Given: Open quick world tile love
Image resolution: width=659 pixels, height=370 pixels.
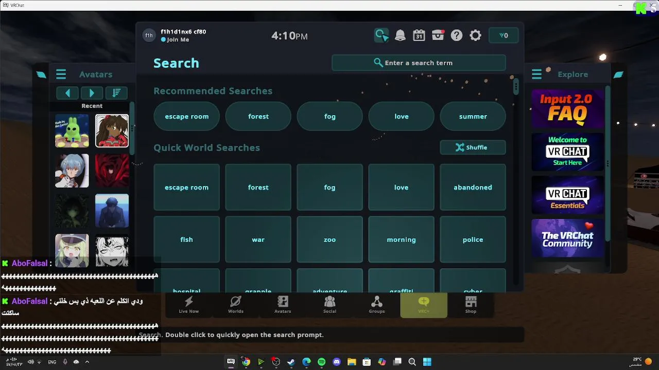Looking at the screenshot, I should coord(402,188).
